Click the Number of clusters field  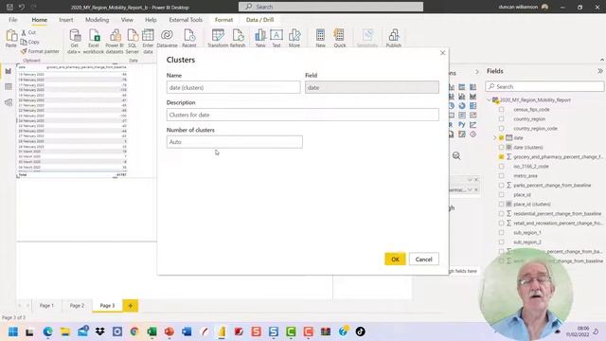[235, 142]
